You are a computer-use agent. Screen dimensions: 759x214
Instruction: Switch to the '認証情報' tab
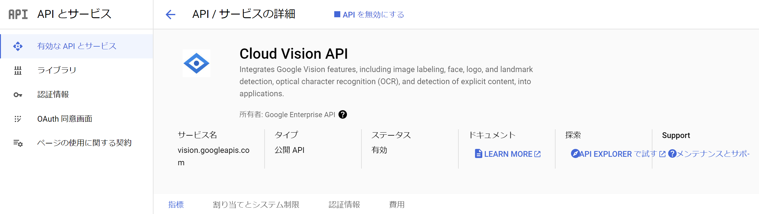344,205
